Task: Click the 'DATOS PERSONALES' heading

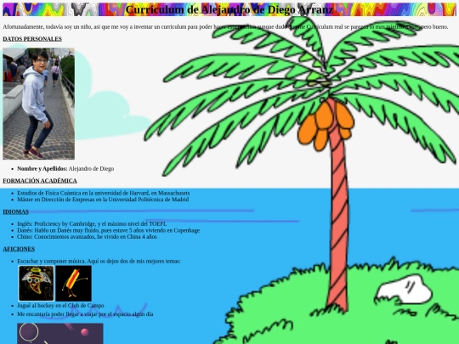Action: [x=32, y=39]
